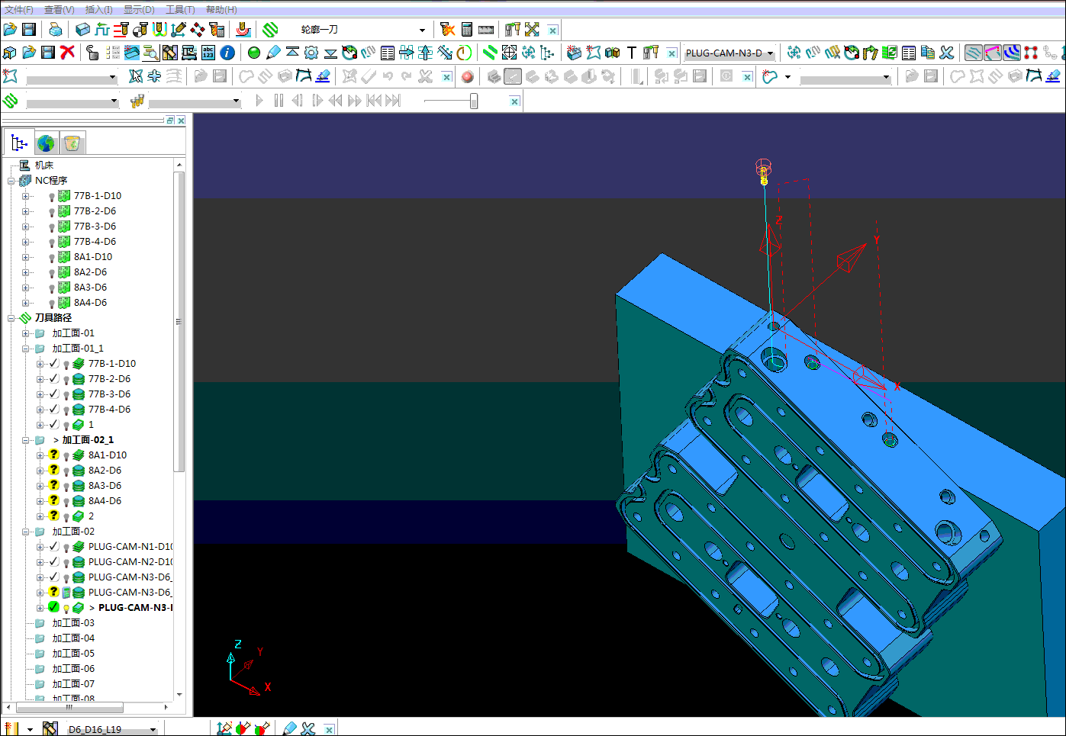Click the green toolpath icon beside the 轮廓一刀 dropdown
The height and width of the screenshot is (736, 1066).
(270, 29)
